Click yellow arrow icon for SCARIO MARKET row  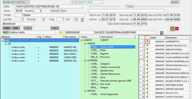coord(147,81)
